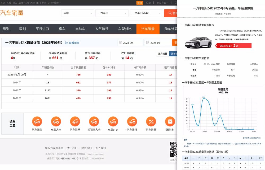The height and width of the screenshot is (170, 265).
Task: Click the calendar icon of start date 2025-09
Action: [x=120, y=42]
